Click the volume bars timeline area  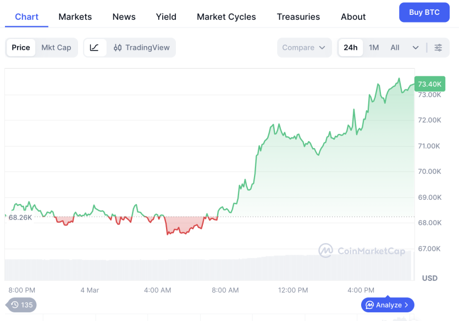click(209, 269)
